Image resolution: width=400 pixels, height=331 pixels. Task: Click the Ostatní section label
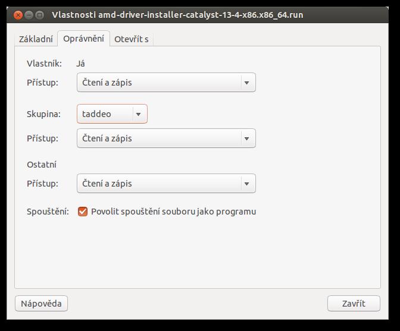[42, 165]
